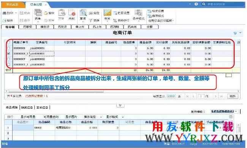247x148 pixels.
Task: Click the 电商测试02 product name cell
Action: click(x=65, y=128)
